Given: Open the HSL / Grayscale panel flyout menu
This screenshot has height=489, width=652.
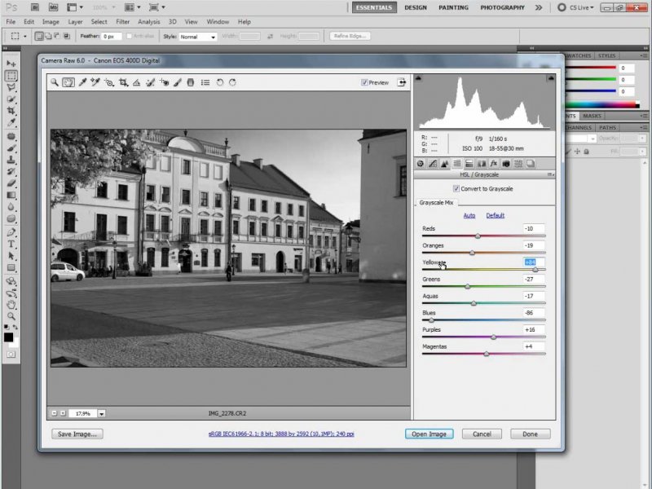Looking at the screenshot, I should tap(553, 174).
